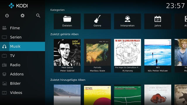
Task: Click the movie camera icon beside Filme
Action: click(4, 28)
